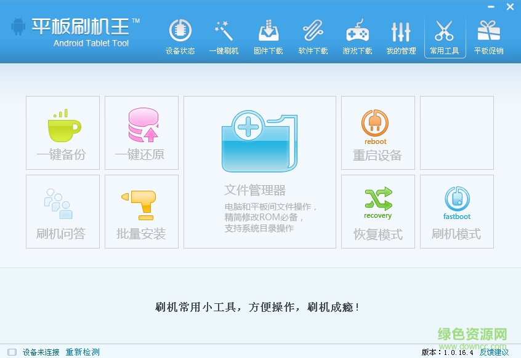Launch the 一键备份 one-key backup tool
This screenshot has width=521, height=358.
click(x=62, y=132)
